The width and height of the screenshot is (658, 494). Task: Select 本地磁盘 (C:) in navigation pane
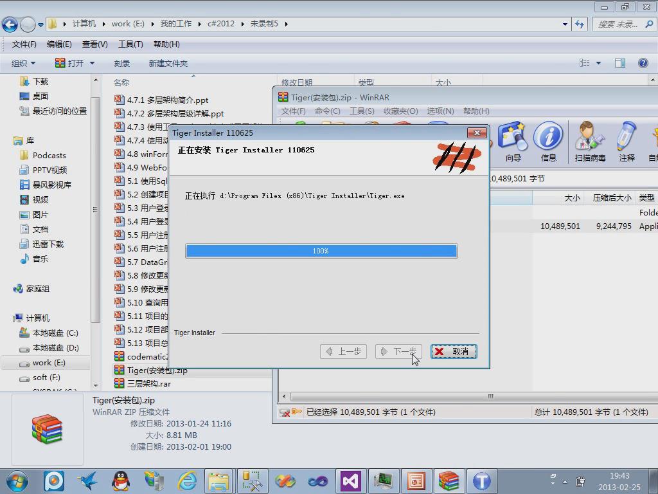pyautogui.click(x=49, y=333)
